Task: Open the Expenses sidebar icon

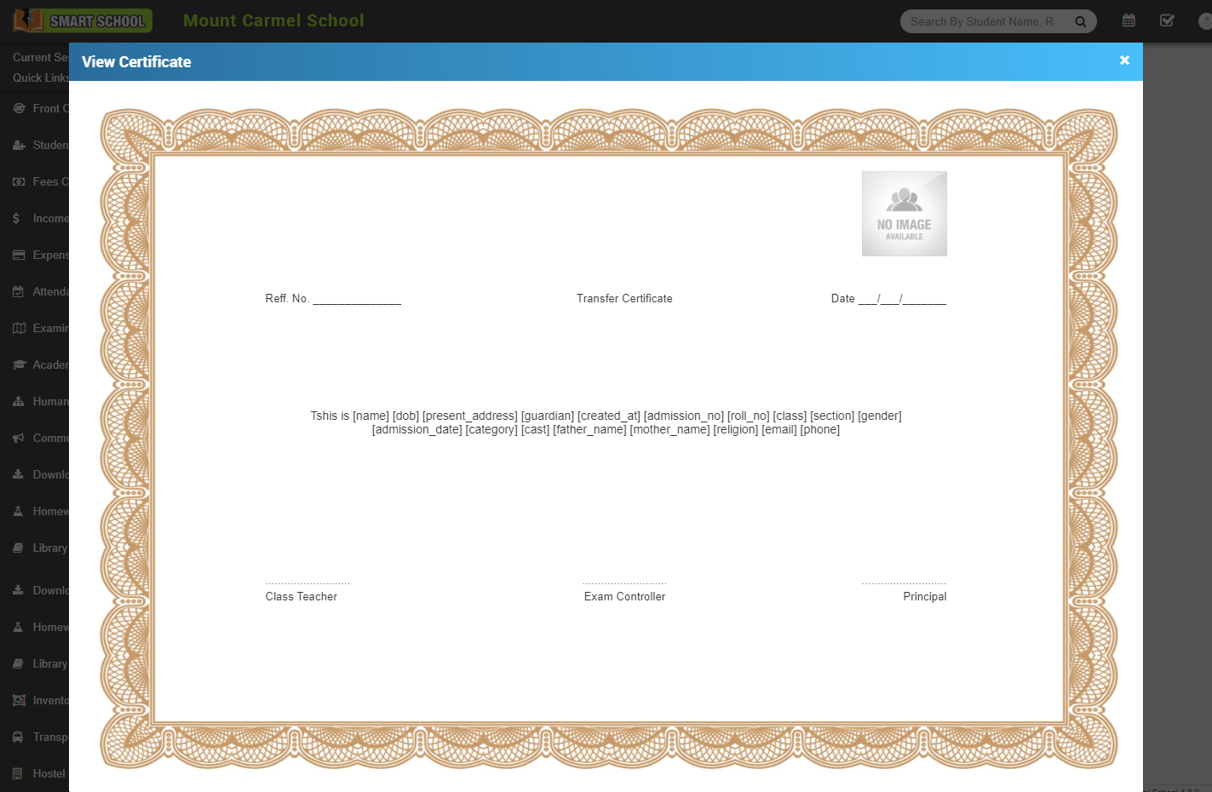Action: [x=19, y=255]
